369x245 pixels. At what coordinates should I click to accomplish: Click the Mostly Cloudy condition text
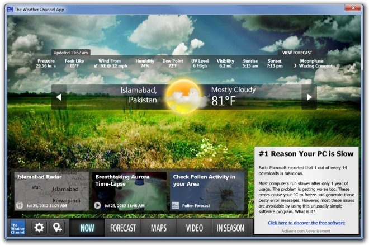click(x=233, y=89)
